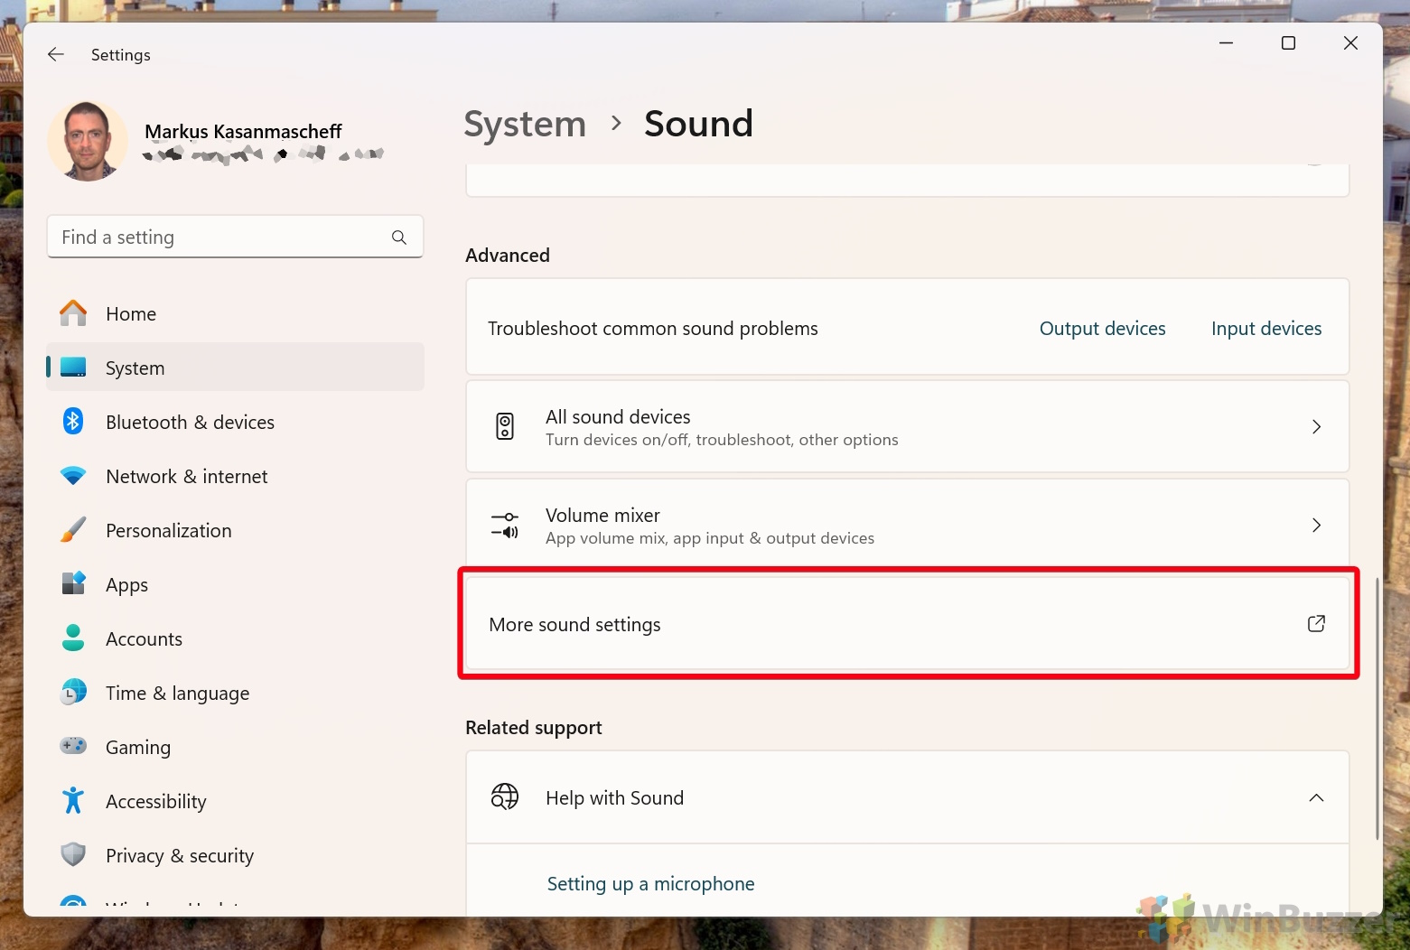This screenshot has width=1410, height=950.
Task: Open Time & language settings
Action: (x=177, y=694)
